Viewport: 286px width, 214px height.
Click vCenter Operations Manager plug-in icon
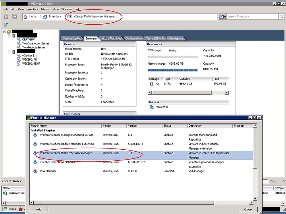tap(35, 162)
